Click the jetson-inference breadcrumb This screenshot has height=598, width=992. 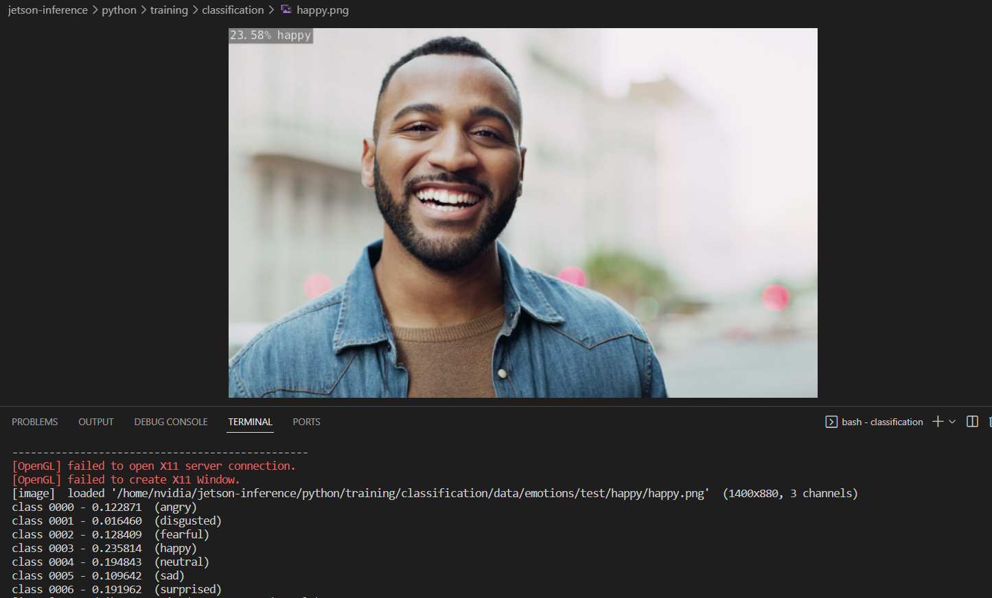click(47, 10)
